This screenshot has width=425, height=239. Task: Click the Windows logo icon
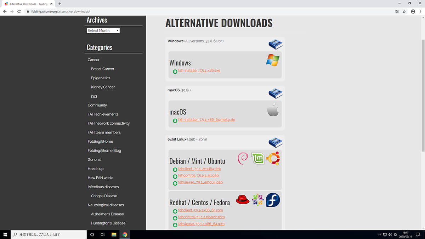coord(273,60)
